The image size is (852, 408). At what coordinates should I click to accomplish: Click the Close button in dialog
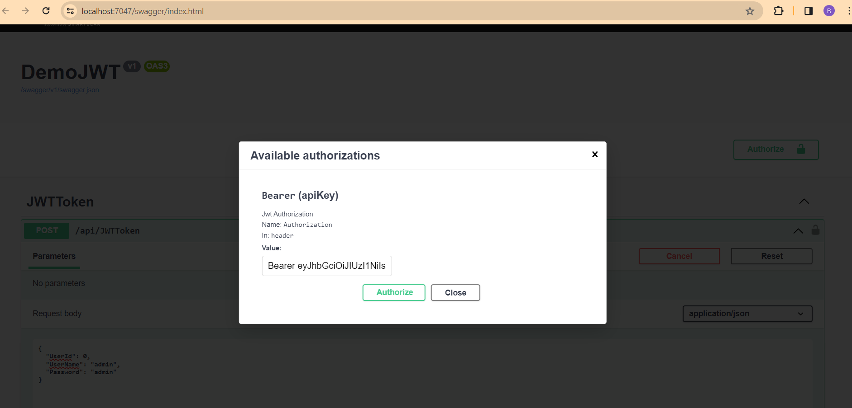455,292
